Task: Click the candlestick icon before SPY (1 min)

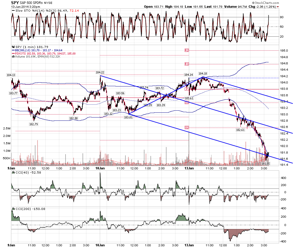Action: pyautogui.click(x=13, y=47)
